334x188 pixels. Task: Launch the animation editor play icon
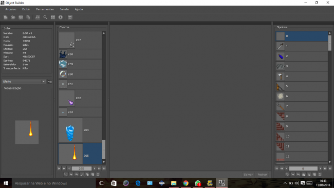point(61,17)
